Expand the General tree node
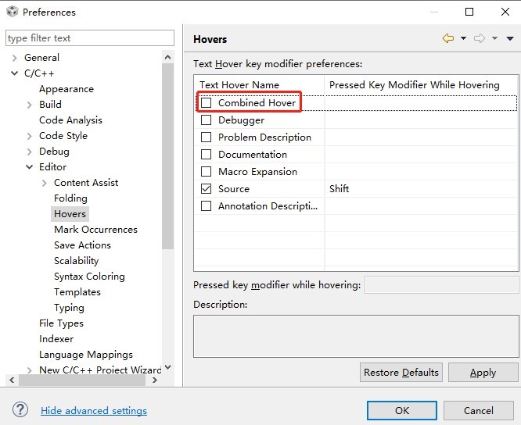 pyautogui.click(x=14, y=58)
